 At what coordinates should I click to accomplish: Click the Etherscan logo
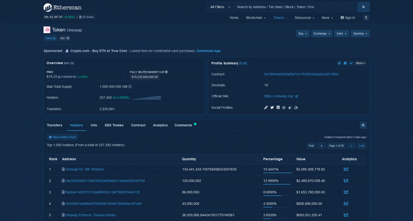[x=63, y=7]
